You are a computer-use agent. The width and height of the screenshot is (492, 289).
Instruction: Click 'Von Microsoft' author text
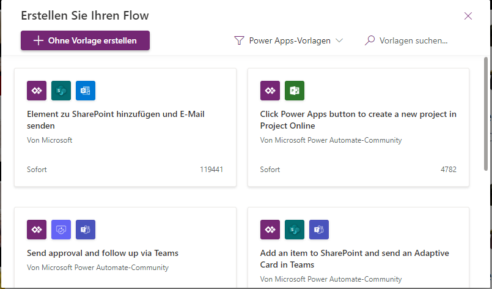(x=50, y=140)
